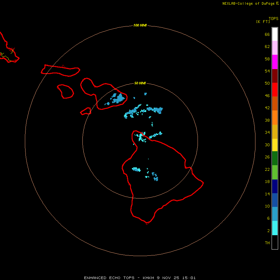The height and width of the screenshot is (280, 280).
Task: Click the 30 value on the scale
Action: (x=267, y=145)
